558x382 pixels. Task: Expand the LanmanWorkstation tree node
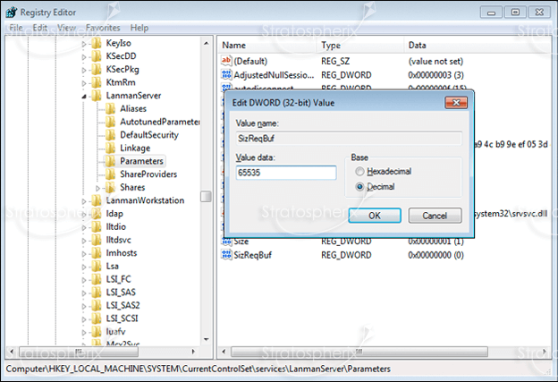[84, 201]
